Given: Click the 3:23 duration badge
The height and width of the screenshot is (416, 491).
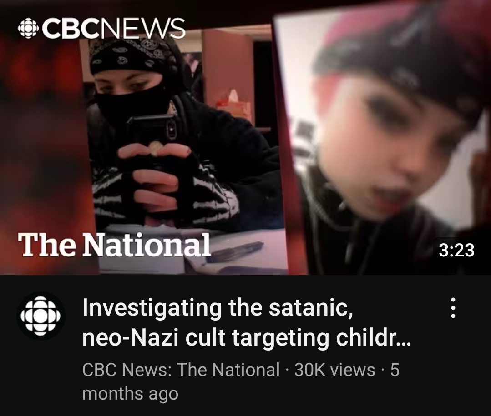Looking at the screenshot, I should pyautogui.click(x=457, y=250).
